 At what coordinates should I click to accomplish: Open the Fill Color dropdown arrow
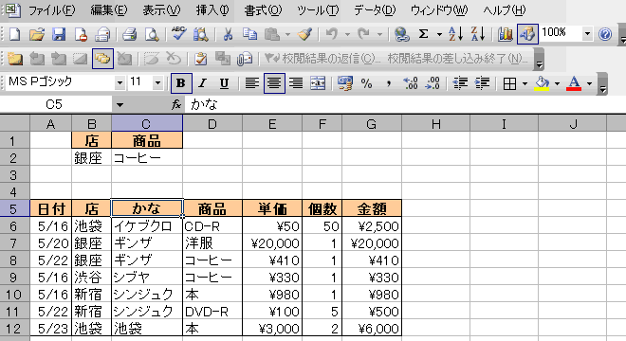pyautogui.click(x=558, y=83)
